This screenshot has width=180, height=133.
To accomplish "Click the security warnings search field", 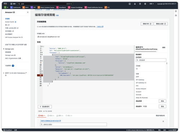I will tap(73, 124).
